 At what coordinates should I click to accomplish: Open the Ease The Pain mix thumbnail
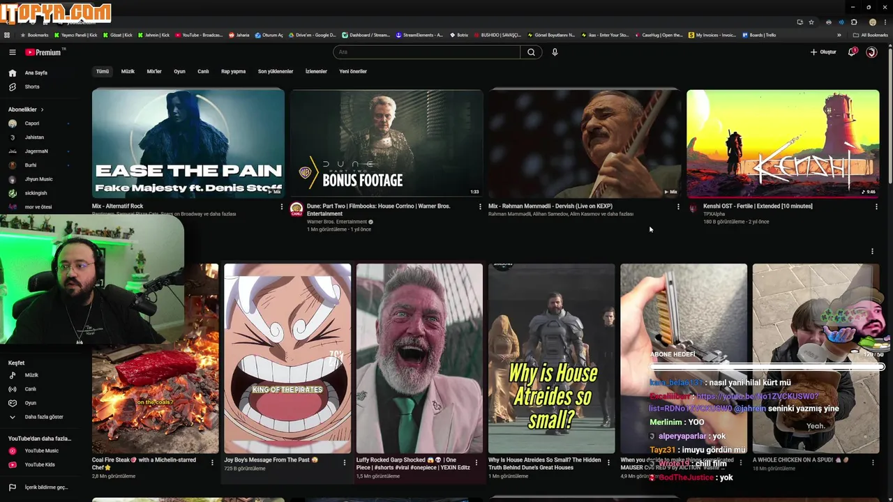(188, 144)
